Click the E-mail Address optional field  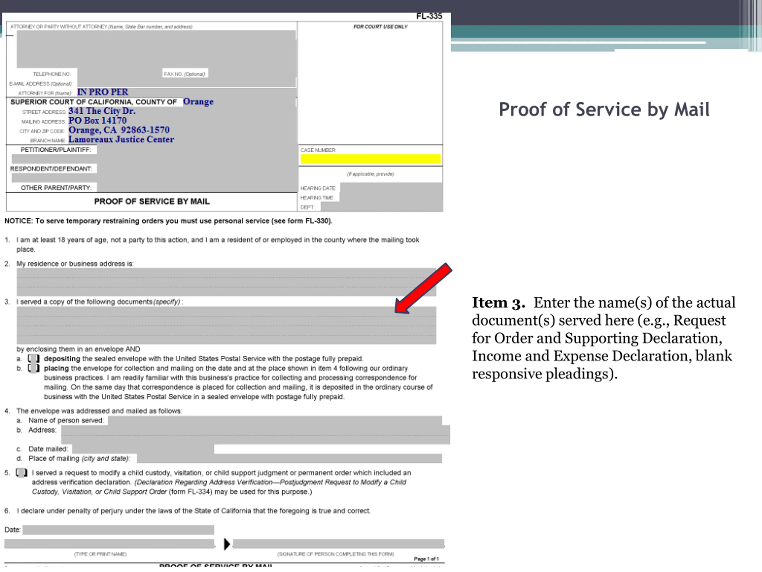186,83
